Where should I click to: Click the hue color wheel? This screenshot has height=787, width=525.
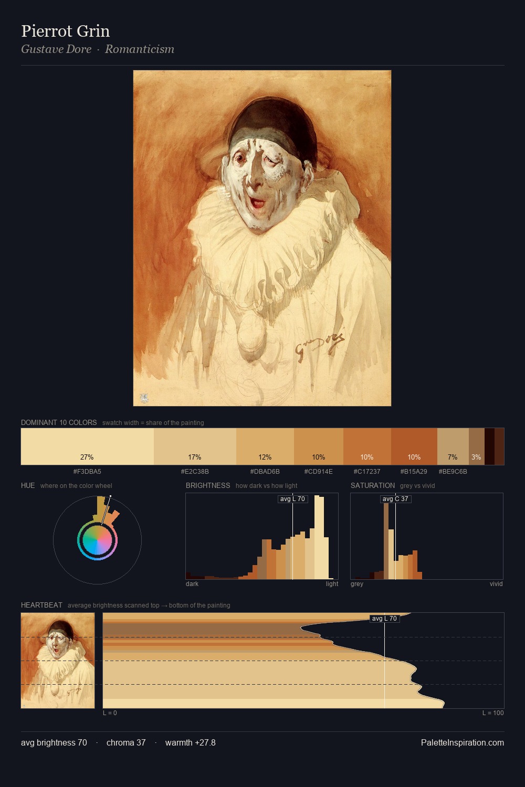(97, 540)
